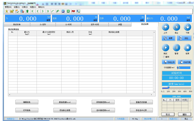This screenshot has height=121, width=195.
Task: Click the speed (mm/min) slider handle
Action: click(168, 88)
